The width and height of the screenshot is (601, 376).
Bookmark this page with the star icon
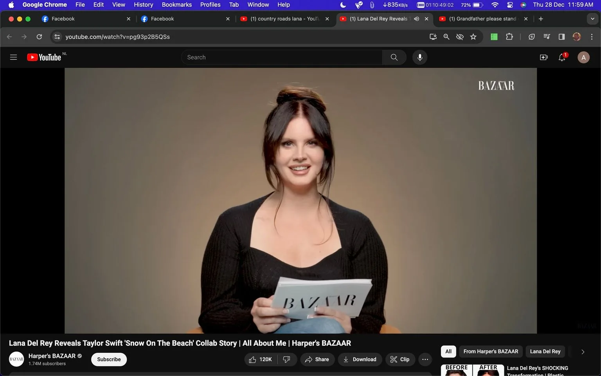(x=473, y=37)
